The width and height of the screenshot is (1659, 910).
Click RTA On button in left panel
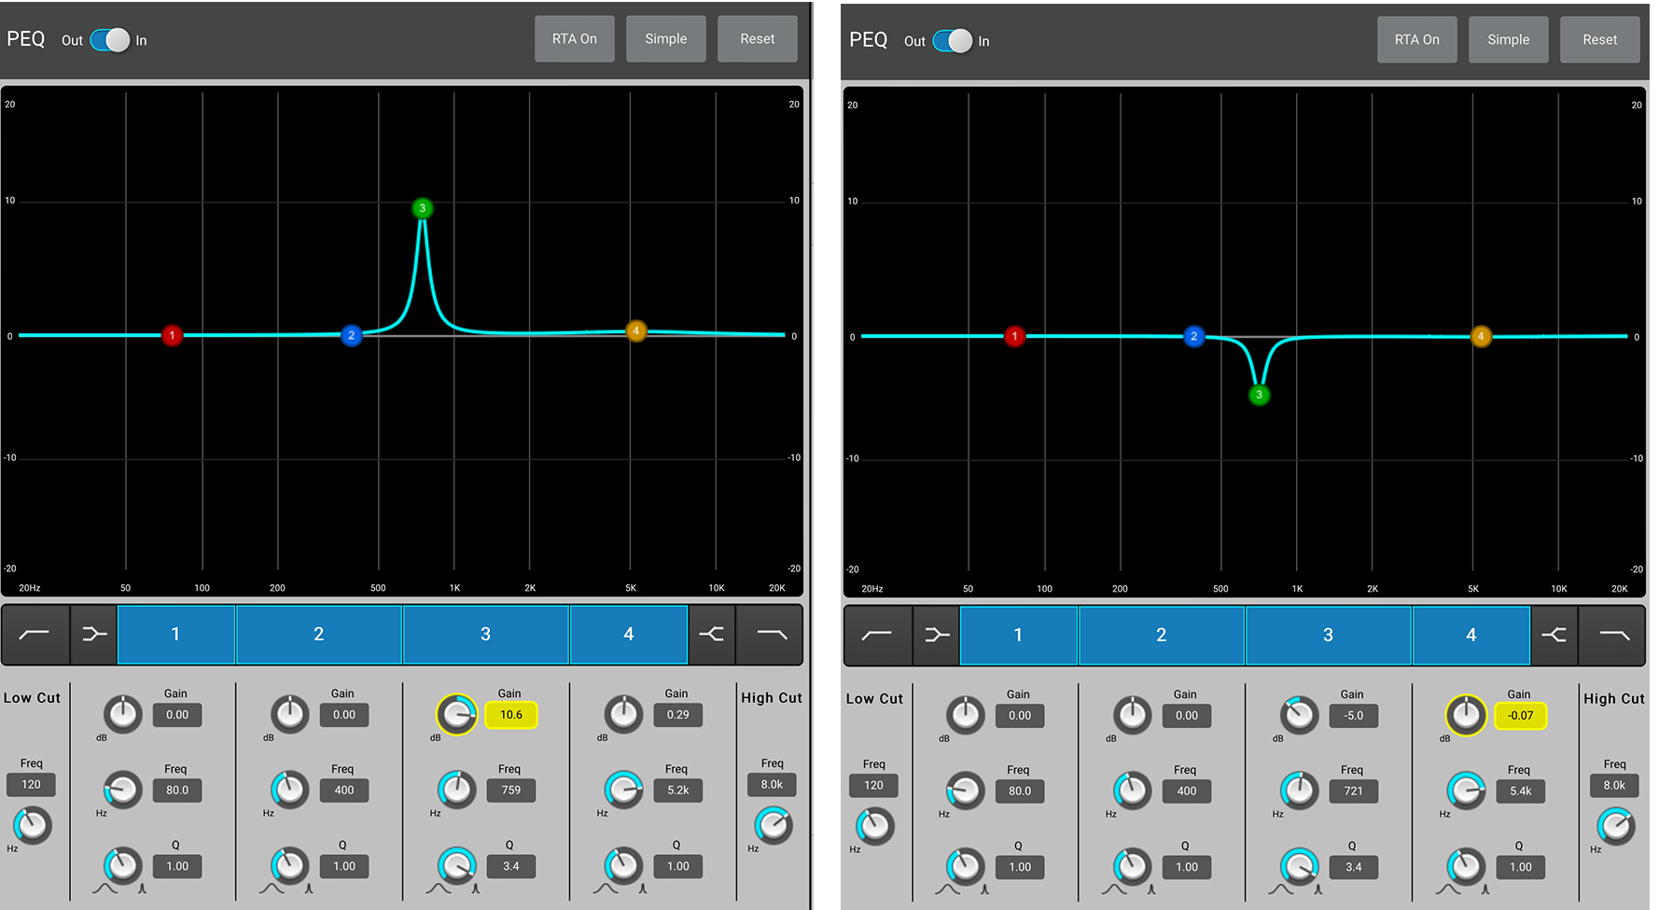pos(575,39)
